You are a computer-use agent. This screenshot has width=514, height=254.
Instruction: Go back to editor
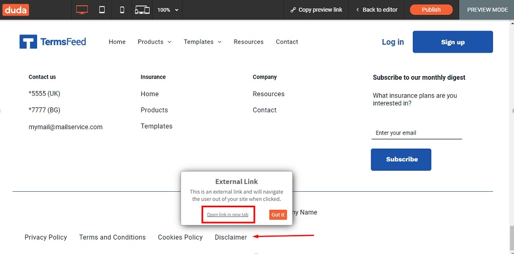click(x=376, y=10)
